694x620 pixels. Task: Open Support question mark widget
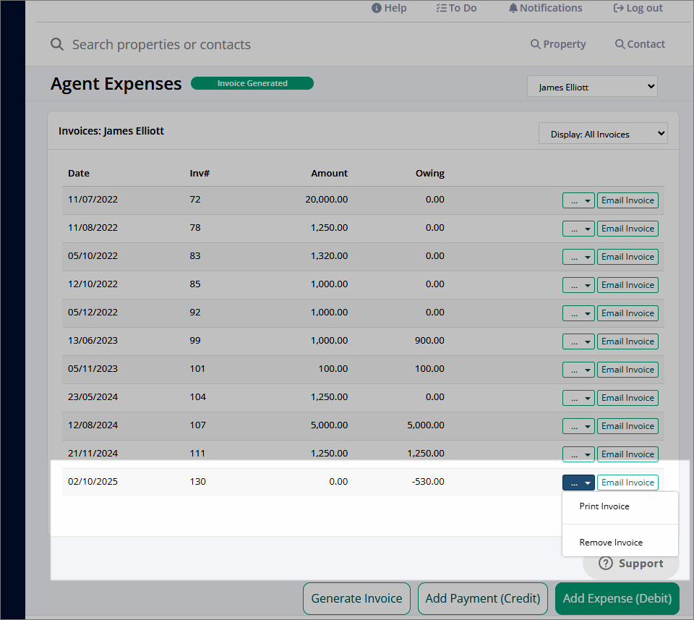(606, 564)
